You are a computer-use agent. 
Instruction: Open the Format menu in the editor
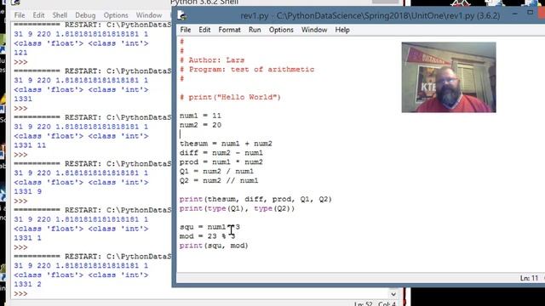pyautogui.click(x=229, y=30)
